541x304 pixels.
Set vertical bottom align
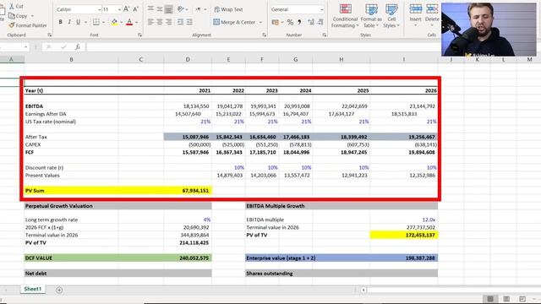(168, 9)
